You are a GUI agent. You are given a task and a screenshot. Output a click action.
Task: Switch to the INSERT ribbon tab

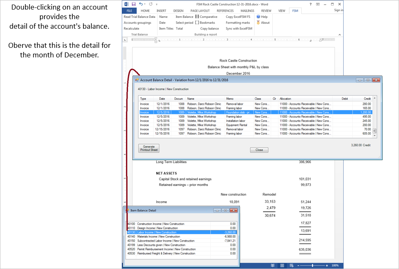click(x=161, y=11)
